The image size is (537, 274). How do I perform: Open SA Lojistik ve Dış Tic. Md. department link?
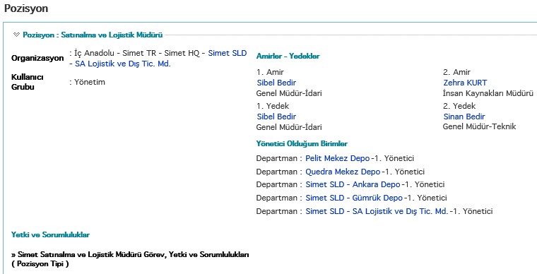(x=377, y=211)
